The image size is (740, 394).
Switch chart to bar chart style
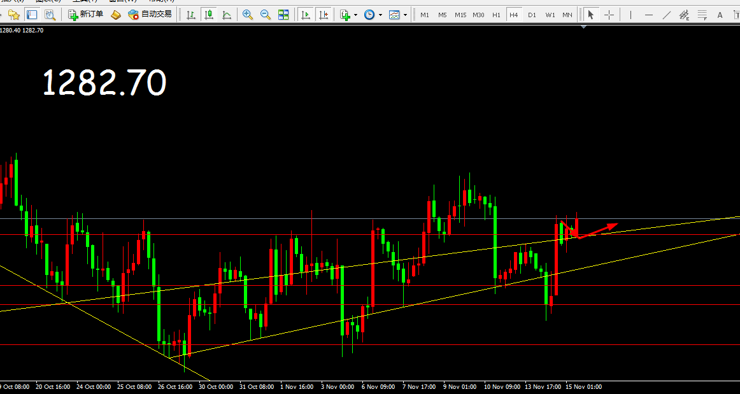(x=191, y=15)
